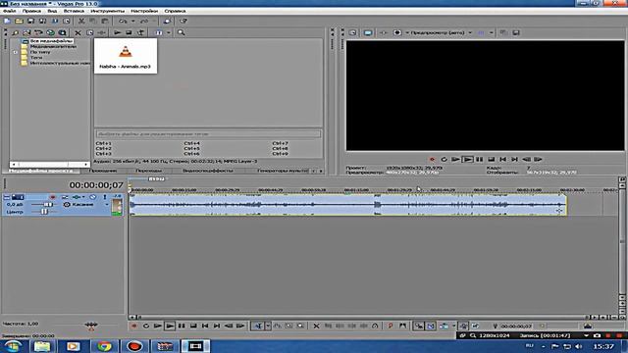
Task: Open the Файл menu
Action: click(9, 11)
